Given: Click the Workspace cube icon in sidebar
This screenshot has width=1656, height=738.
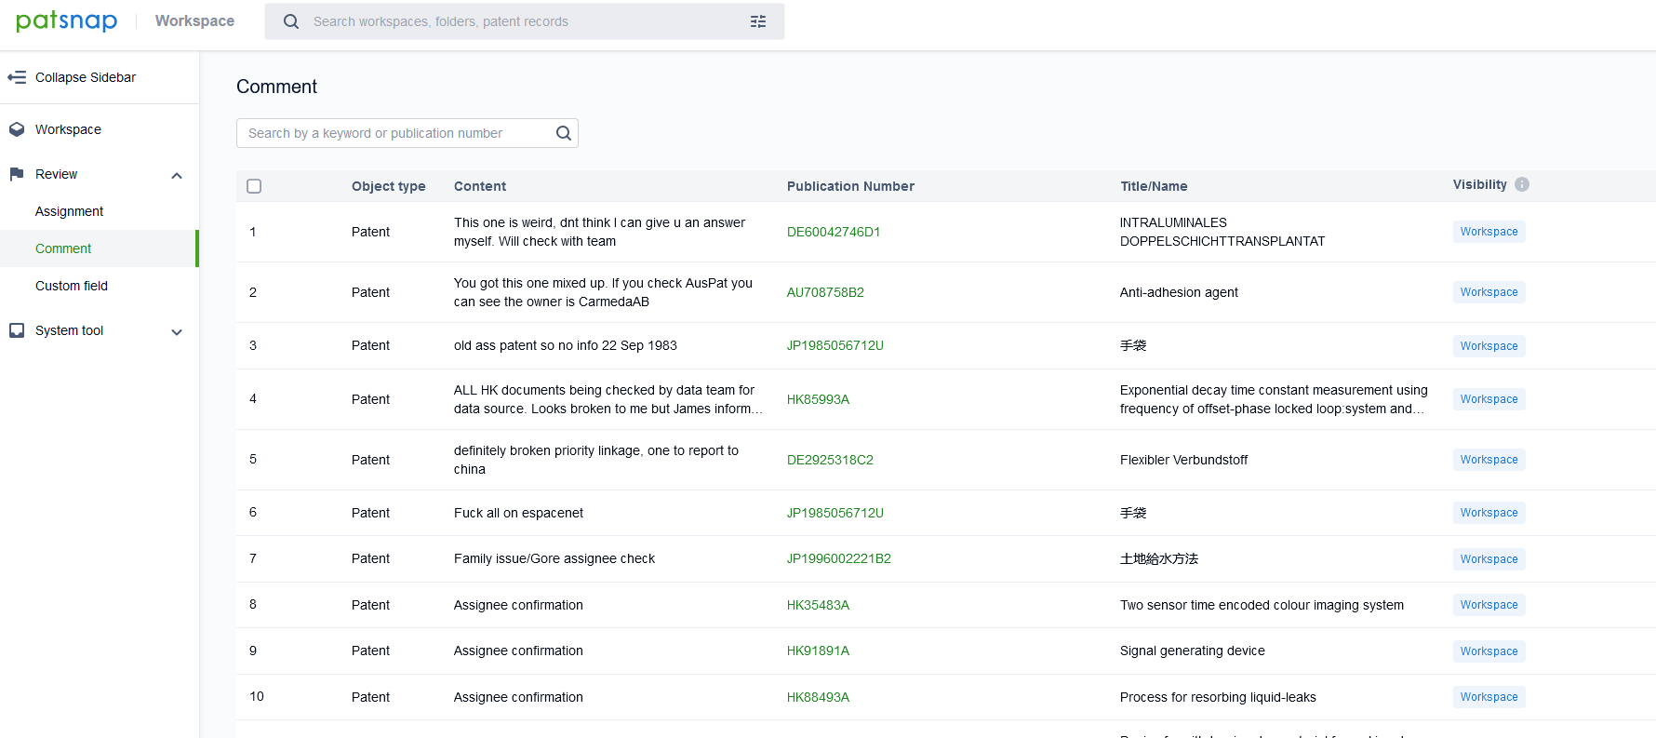Looking at the screenshot, I should 17,129.
